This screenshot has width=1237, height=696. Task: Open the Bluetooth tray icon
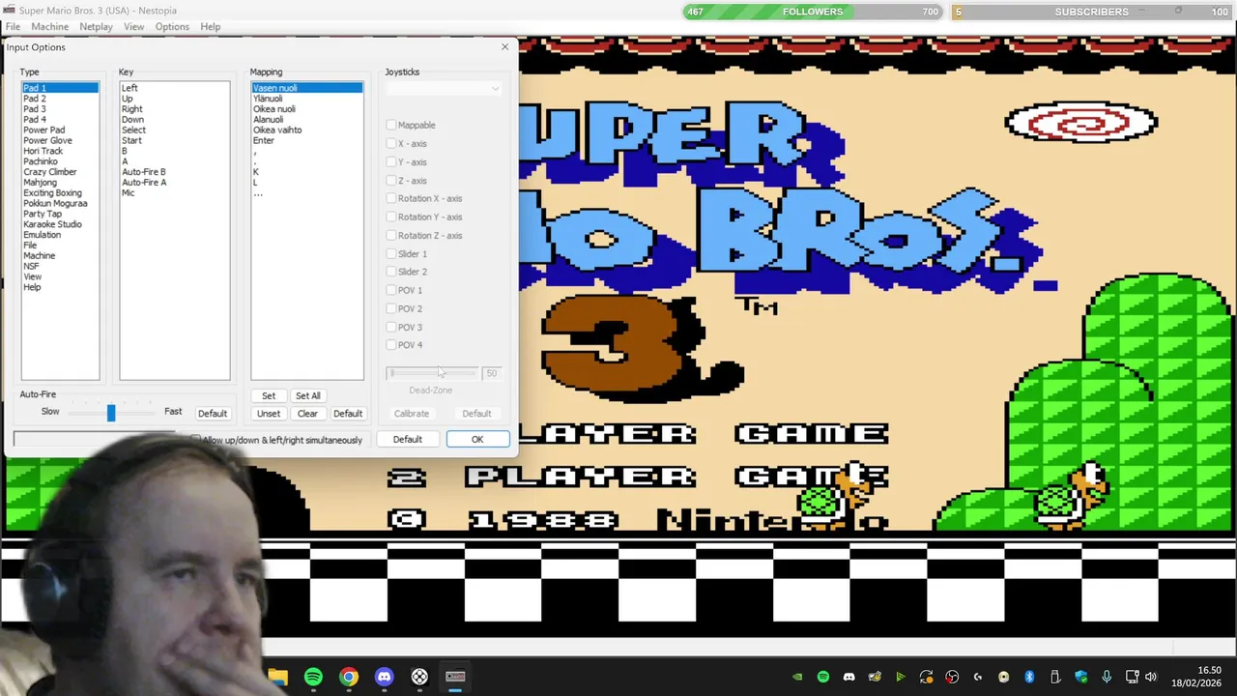[1029, 677]
